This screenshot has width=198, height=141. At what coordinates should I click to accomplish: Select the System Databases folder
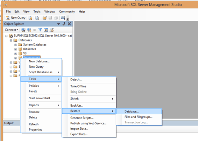[x=35, y=45]
